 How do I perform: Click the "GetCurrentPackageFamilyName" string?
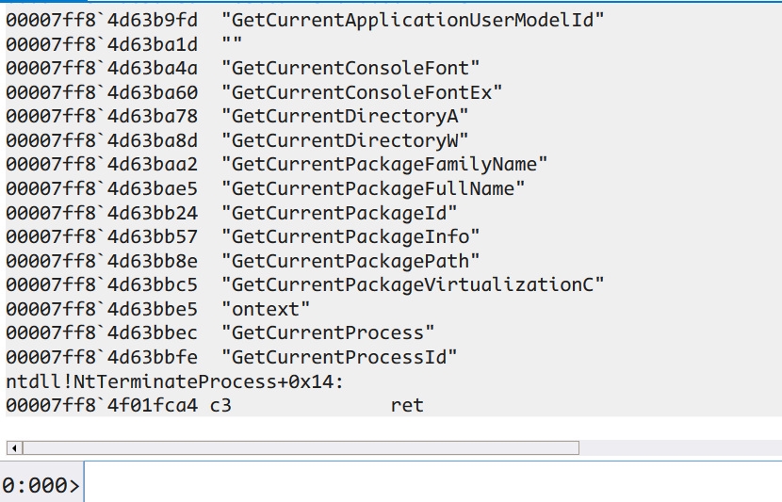coord(384,165)
